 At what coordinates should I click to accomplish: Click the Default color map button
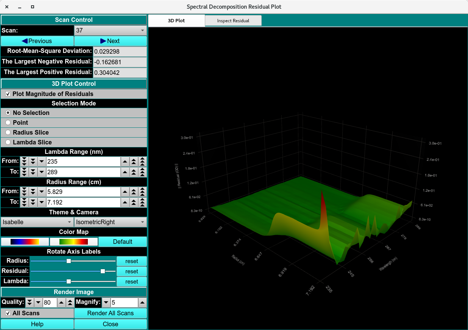click(123, 242)
